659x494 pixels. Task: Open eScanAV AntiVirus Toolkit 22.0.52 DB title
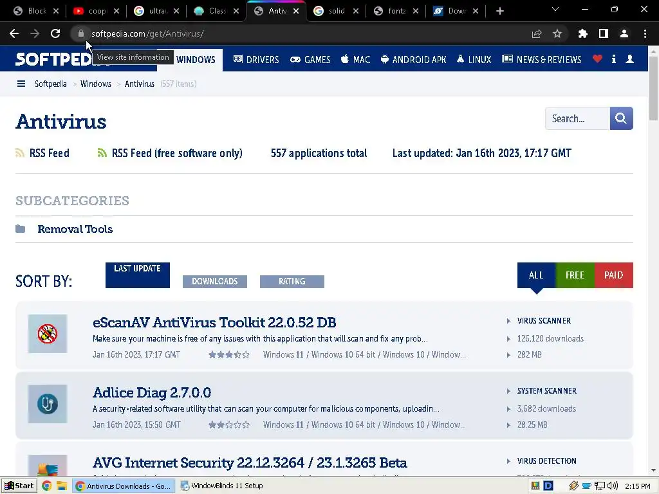(214, 322)
